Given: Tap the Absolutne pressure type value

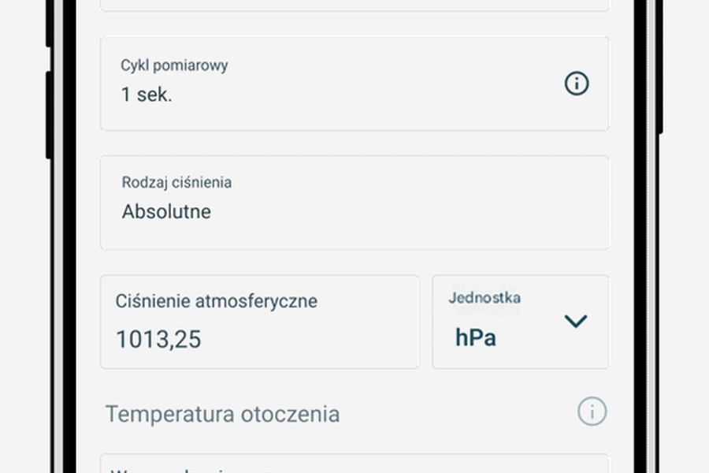Looking at the screenshot, I should 166,211.
